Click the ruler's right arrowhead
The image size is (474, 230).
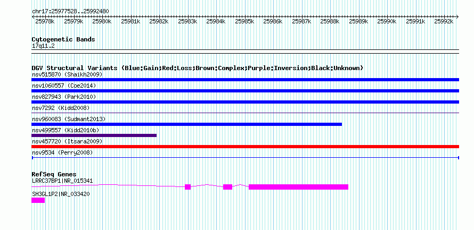[457, 16]
